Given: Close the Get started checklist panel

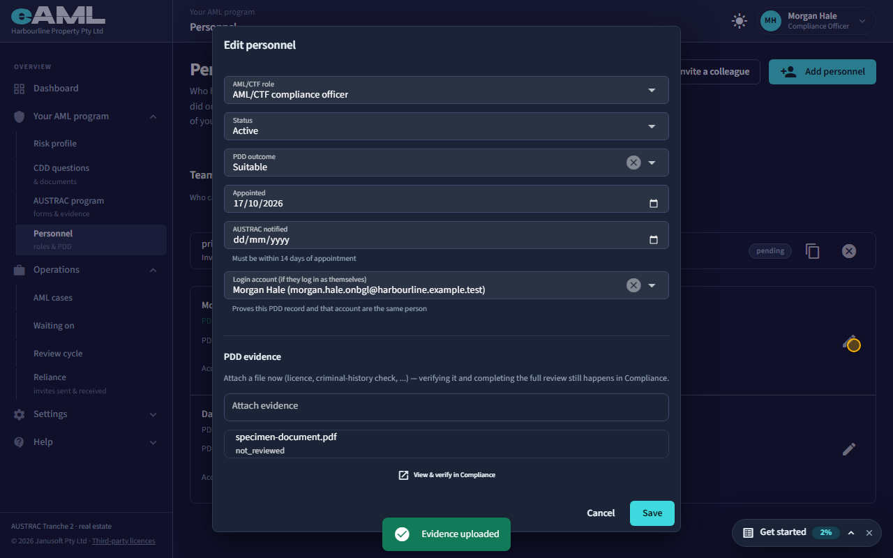Looking at the screenshot, I should [869, 533].
